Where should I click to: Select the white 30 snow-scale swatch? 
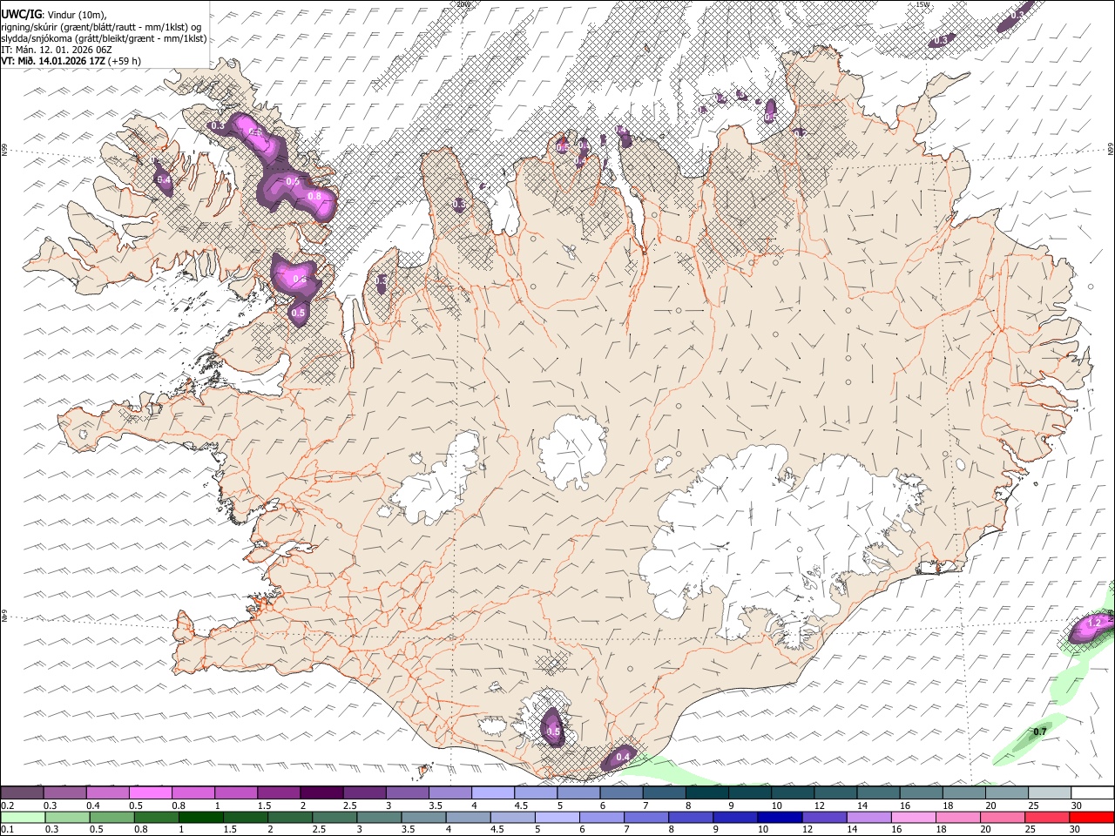pos(1092,792)
